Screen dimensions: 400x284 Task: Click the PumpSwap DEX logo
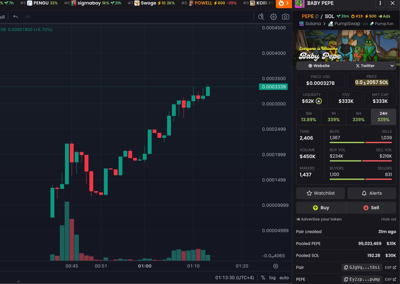[331, 24]
